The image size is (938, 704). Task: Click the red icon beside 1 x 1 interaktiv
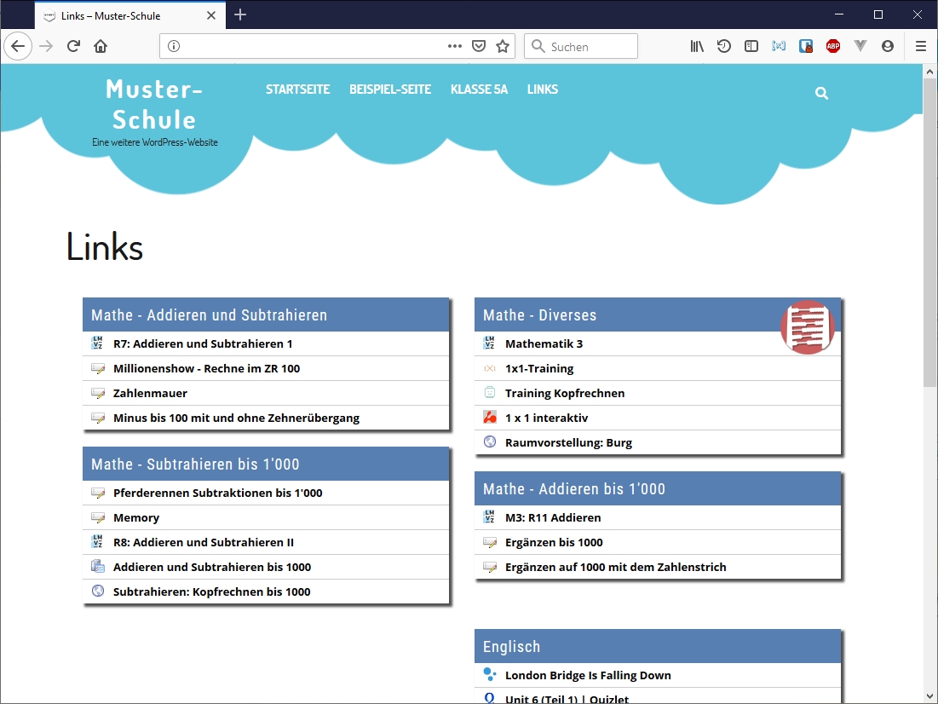[489, 418]
